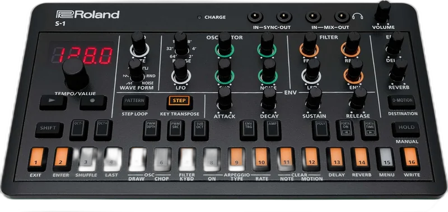Select the MIX IN jack
448x212 pixels.
313,17
